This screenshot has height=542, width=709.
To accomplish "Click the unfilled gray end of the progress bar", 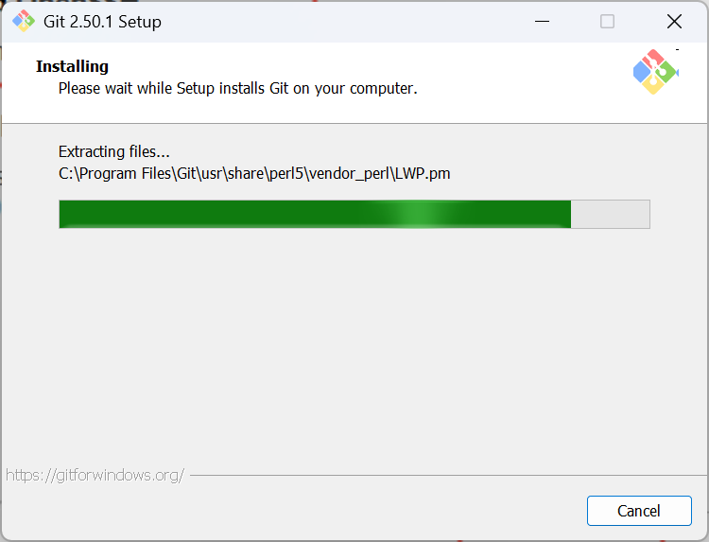I will tap(611, 214).
